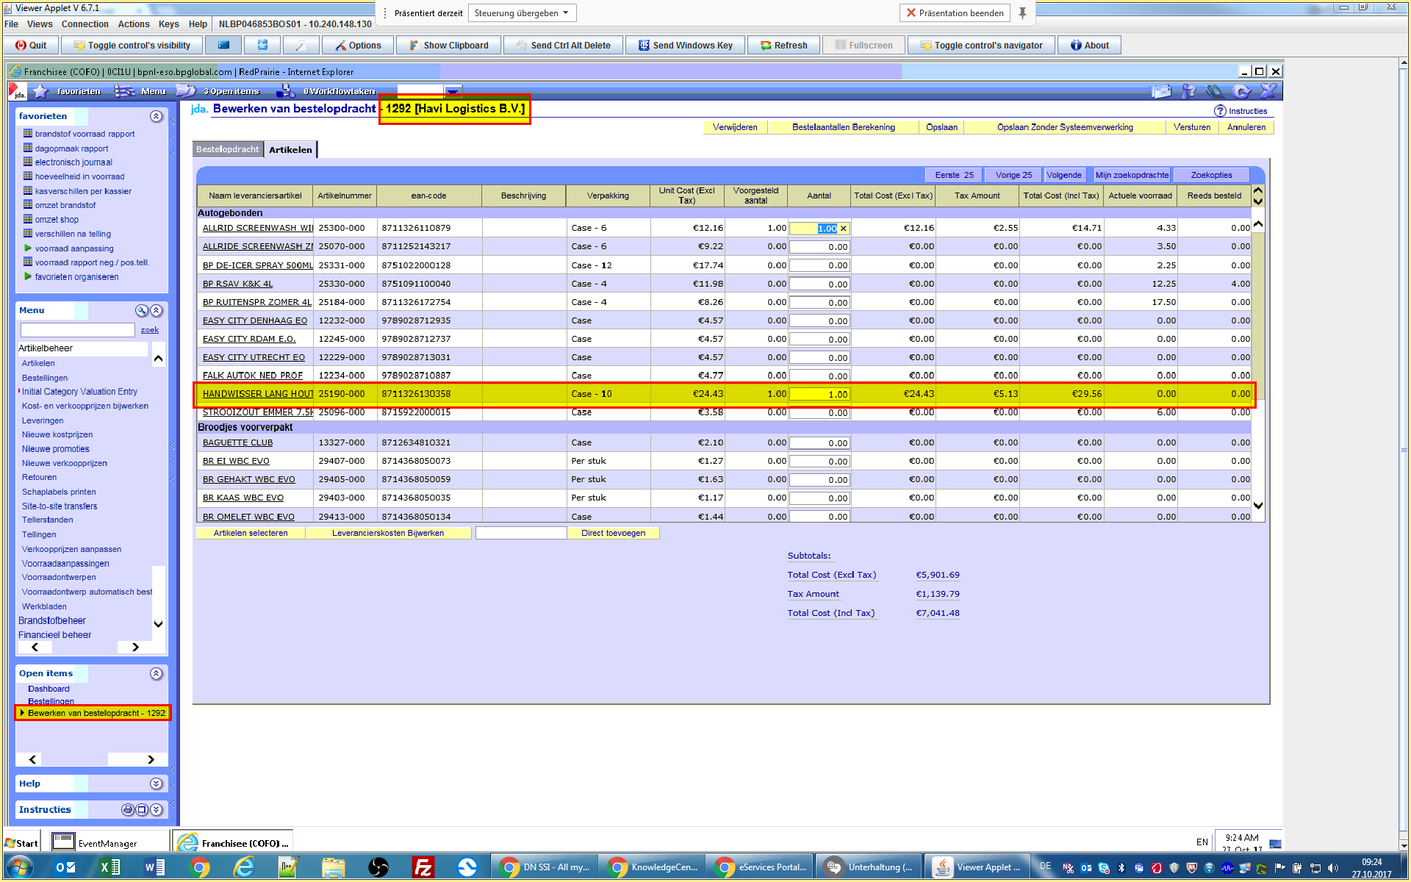Click Send Windows Key

[x=685, y=45]
